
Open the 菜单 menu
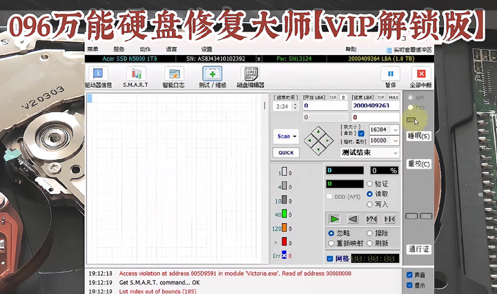click(x=92, y=50)
